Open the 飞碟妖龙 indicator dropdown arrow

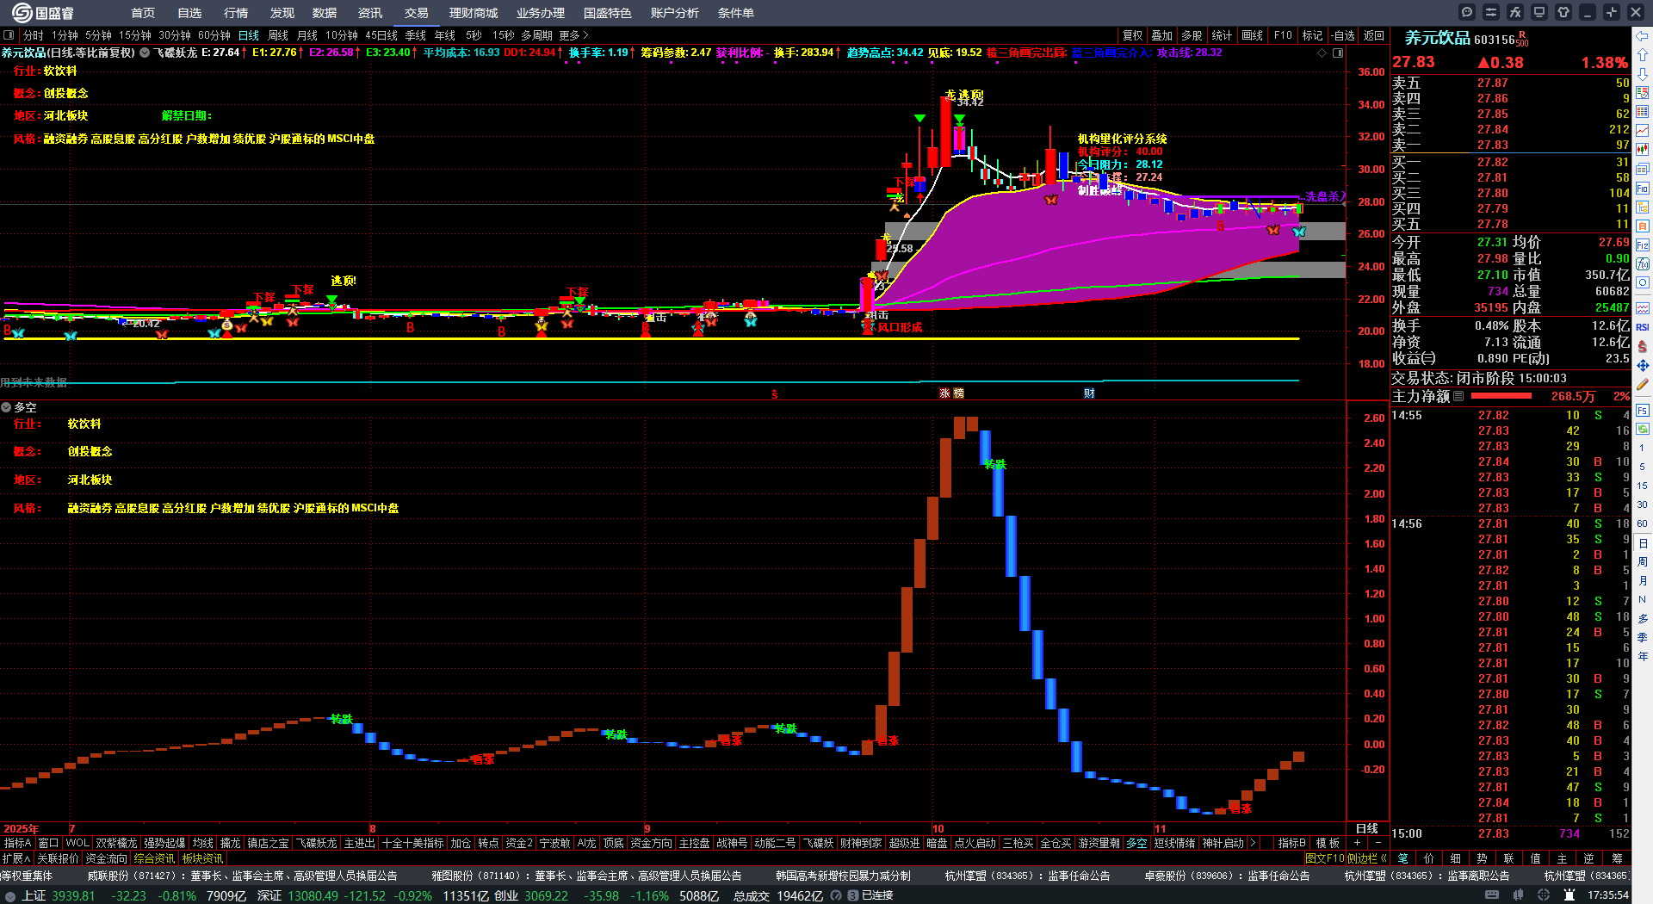(145, 53)
